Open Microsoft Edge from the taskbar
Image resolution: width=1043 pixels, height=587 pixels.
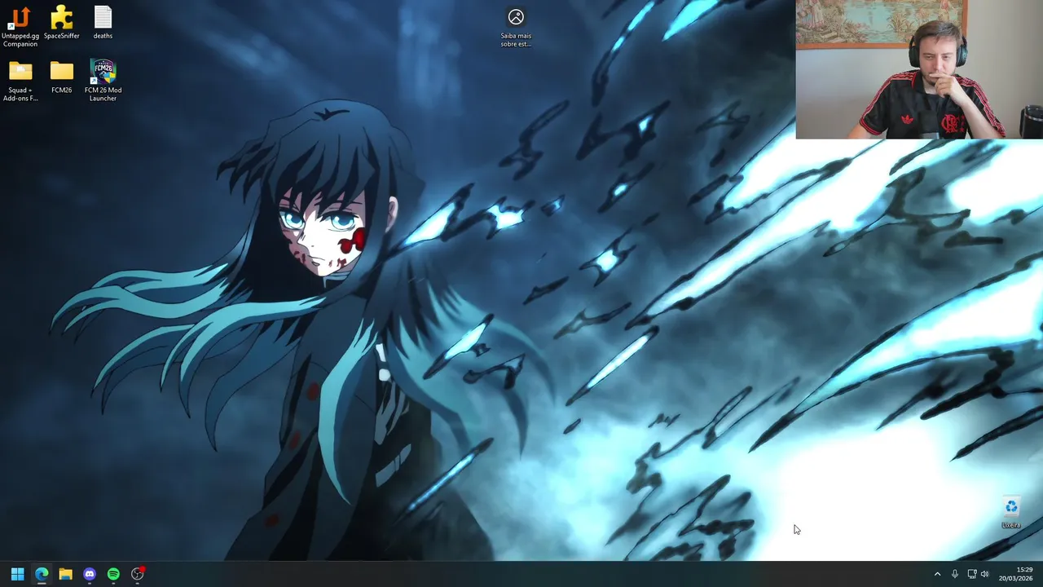coord(42,574)
